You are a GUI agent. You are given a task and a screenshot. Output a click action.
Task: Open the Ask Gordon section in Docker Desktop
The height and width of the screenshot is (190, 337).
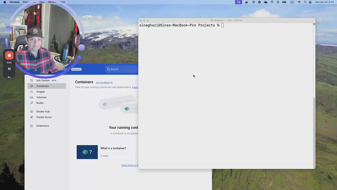(47, 80)
